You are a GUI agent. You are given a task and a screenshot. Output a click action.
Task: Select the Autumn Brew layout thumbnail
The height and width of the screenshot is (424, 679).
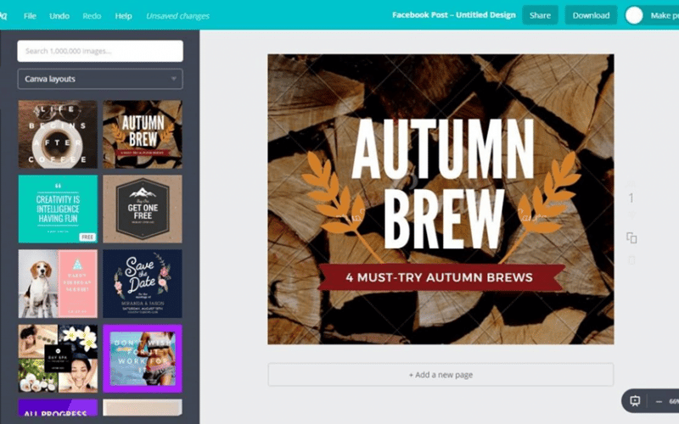143,134
